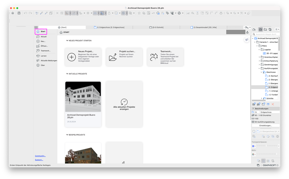289x179 pixels.
Task: Toggle the ruler and set-square snap guides button
Action: tap(67, 13)
